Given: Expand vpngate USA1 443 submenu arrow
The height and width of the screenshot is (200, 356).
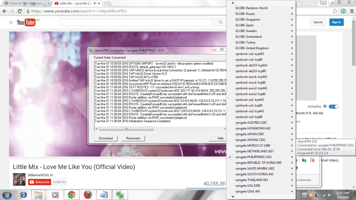Looking at the screenshot, I should coord(292,191).
